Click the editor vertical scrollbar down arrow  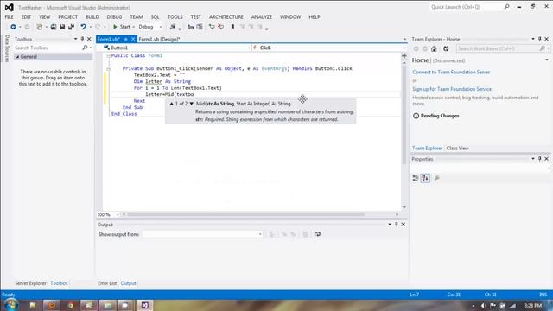pos(404,207)
